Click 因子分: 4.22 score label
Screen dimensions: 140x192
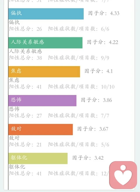pos(103,42)
